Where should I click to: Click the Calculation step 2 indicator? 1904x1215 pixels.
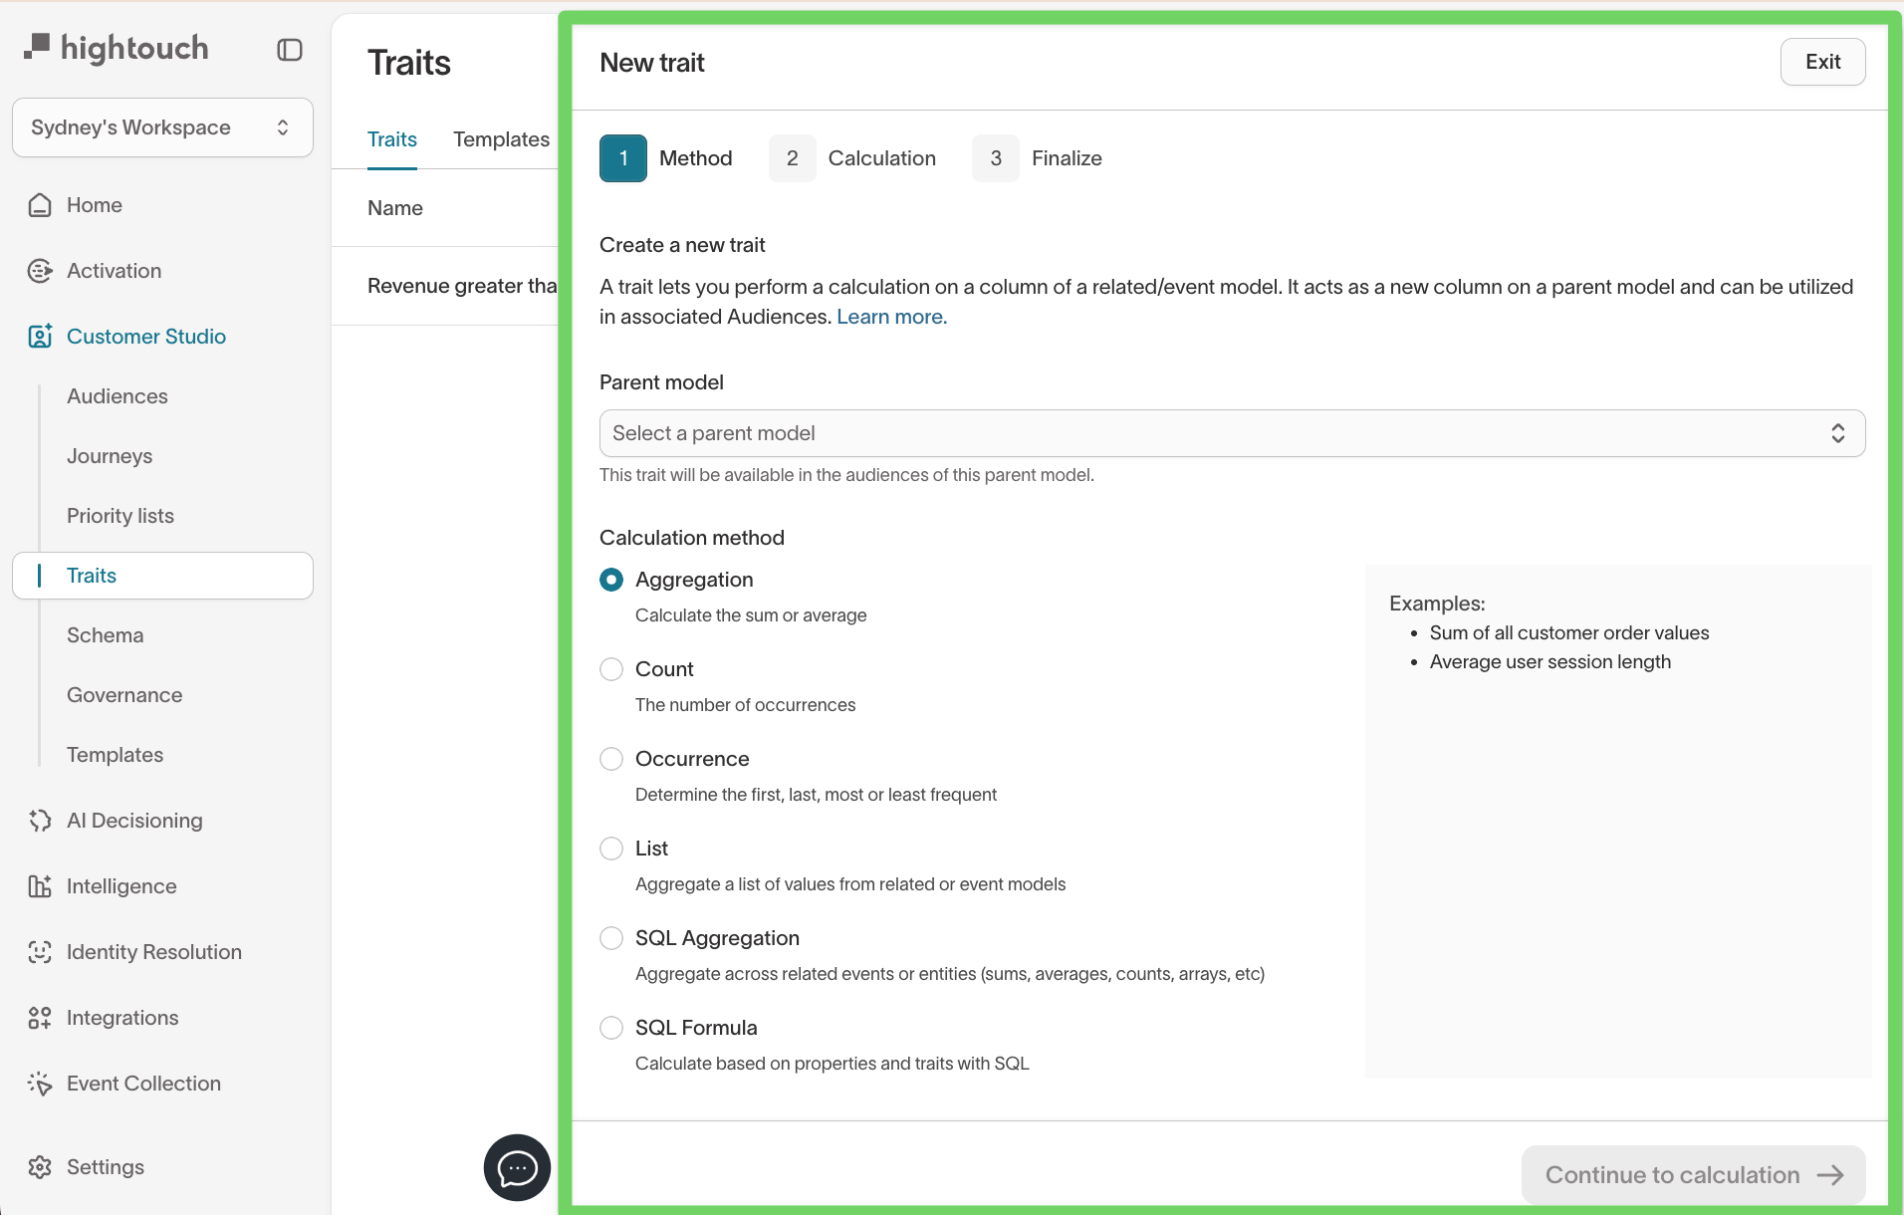(793, 158)
